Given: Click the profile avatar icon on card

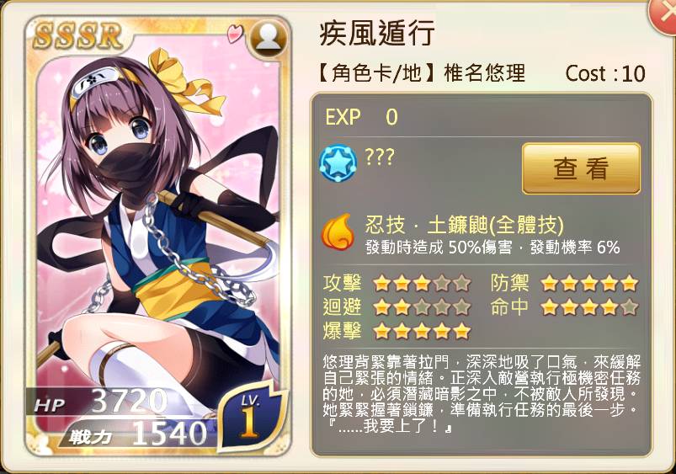Looking at the screenshot, I should pyautogui.click(x=269, y=38).
